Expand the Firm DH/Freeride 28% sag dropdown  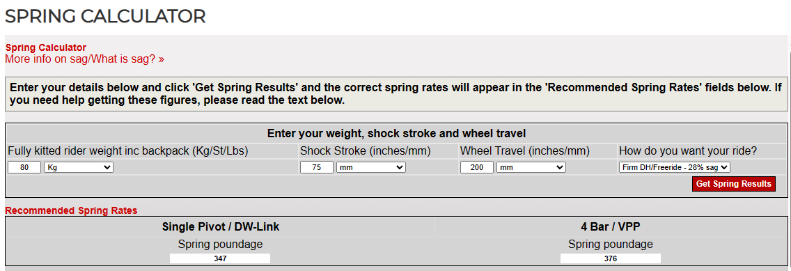click(x=675, y=167)
